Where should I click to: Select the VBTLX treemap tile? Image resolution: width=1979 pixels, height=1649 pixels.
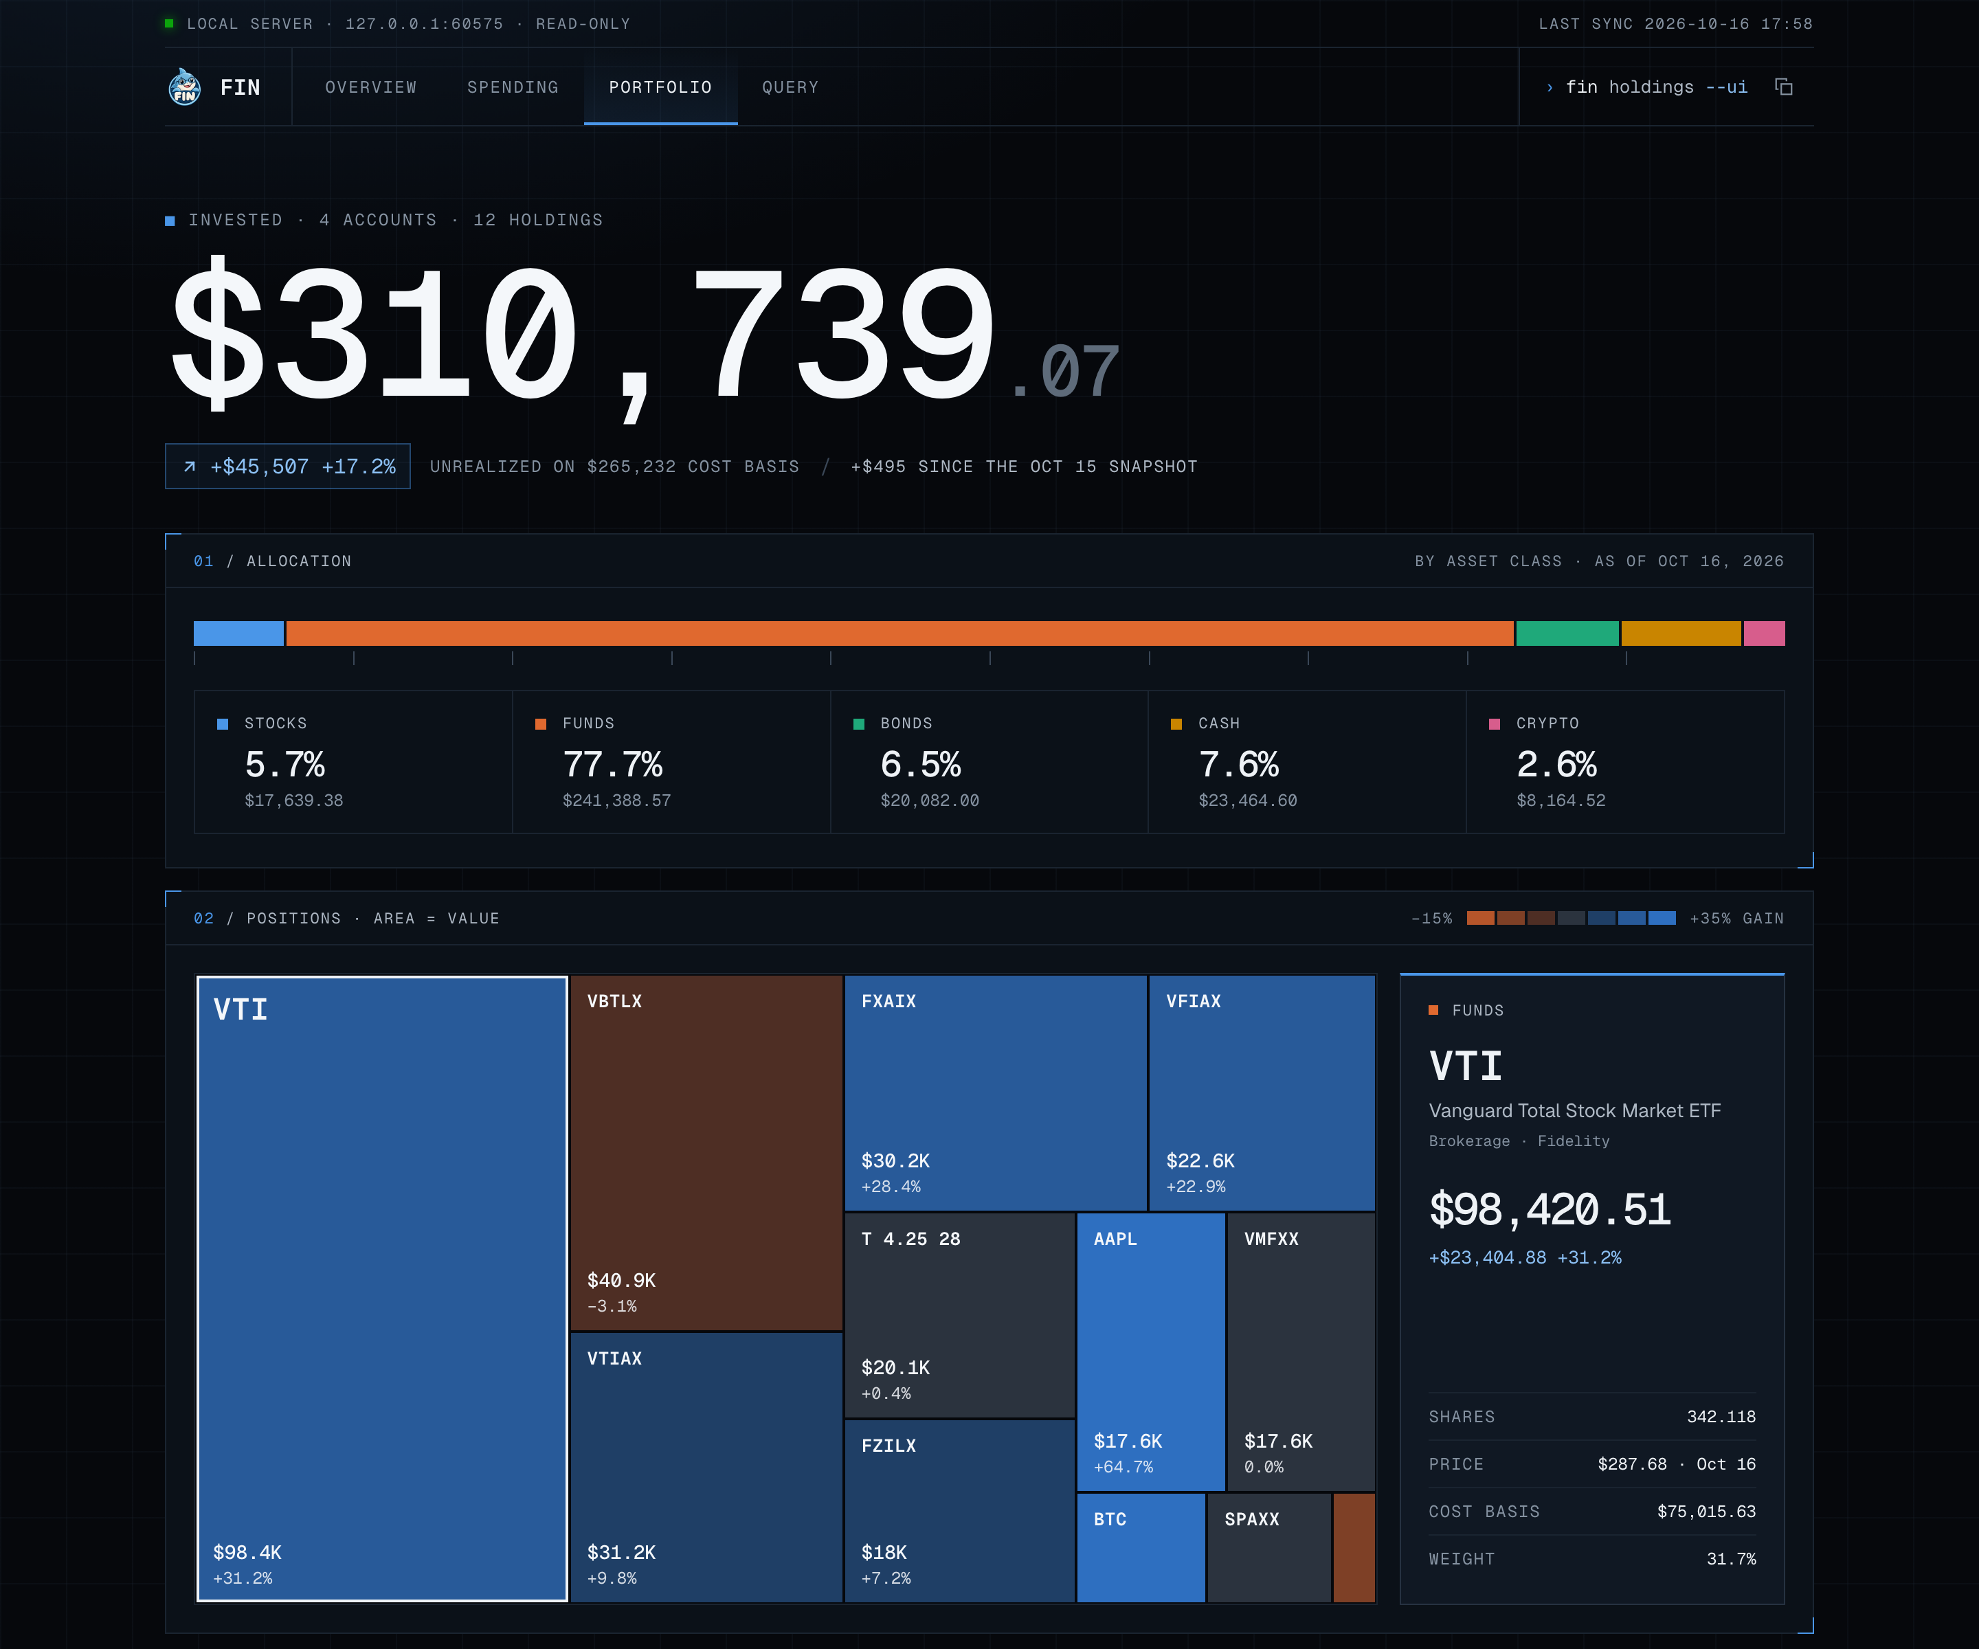pos(706,1152)
